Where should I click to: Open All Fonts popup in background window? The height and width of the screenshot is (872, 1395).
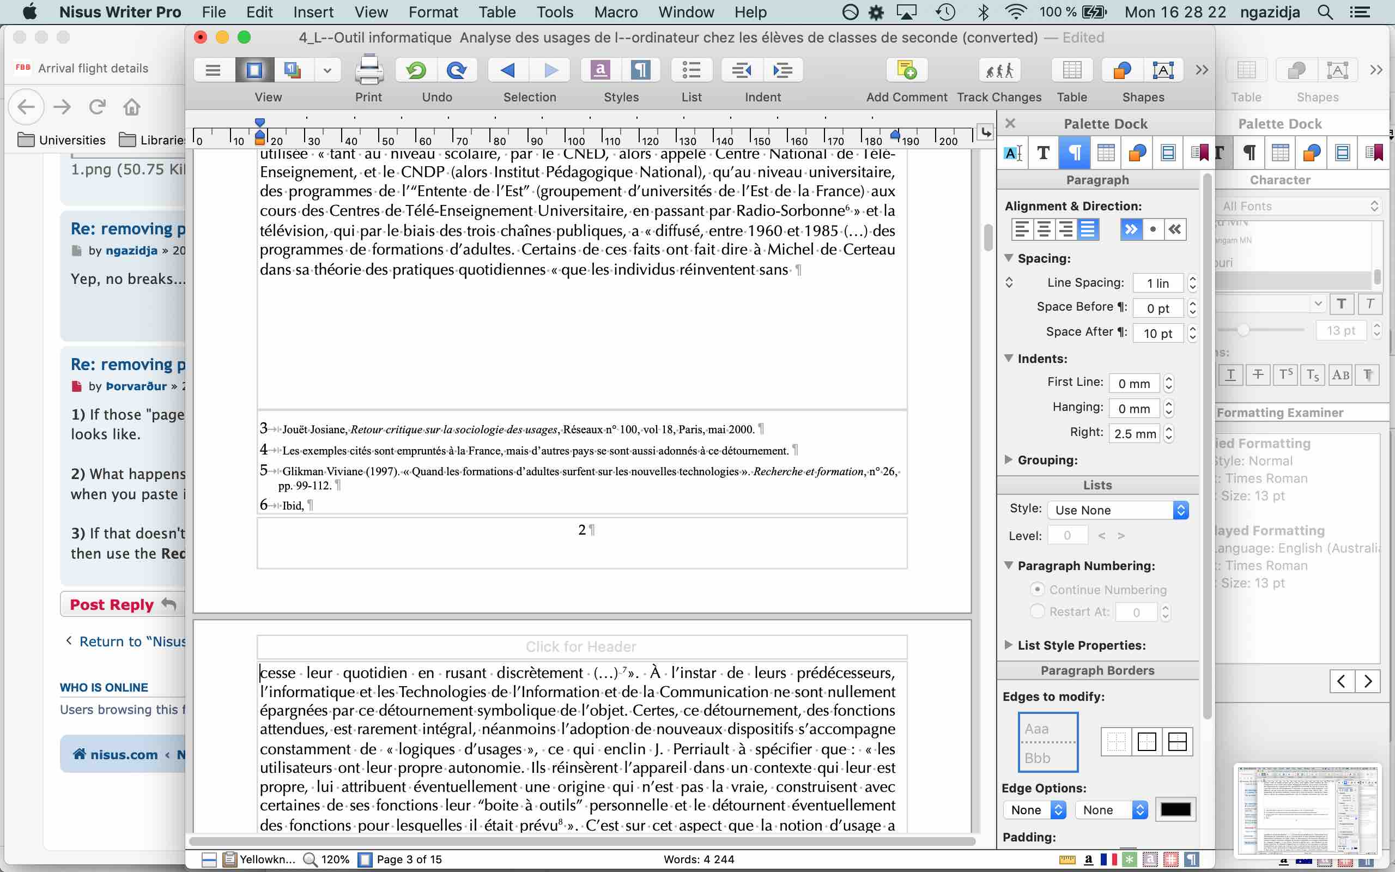point(1299,206)
